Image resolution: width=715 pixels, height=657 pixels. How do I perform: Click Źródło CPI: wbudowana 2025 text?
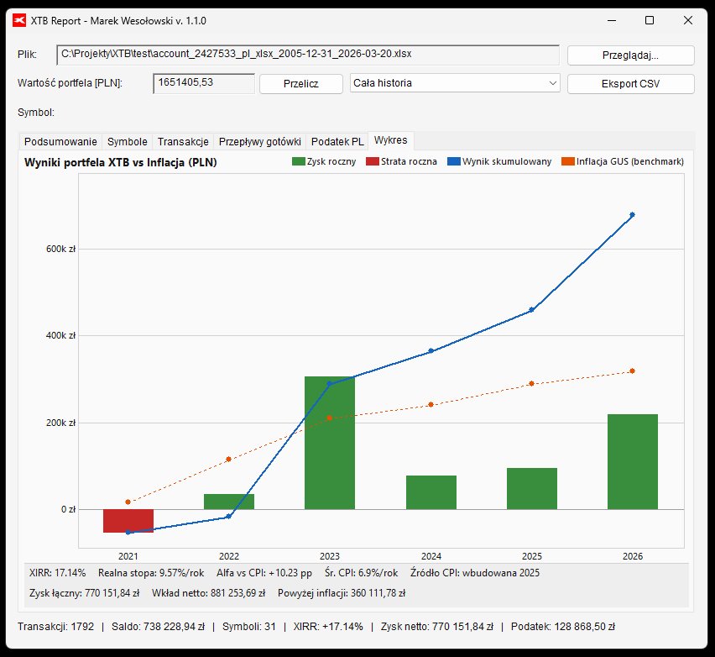pyautogui.click(x=475, y=572)
